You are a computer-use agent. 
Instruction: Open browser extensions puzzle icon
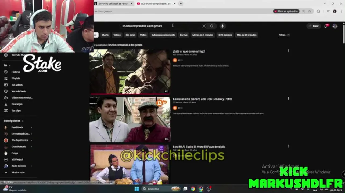point(319,11)
